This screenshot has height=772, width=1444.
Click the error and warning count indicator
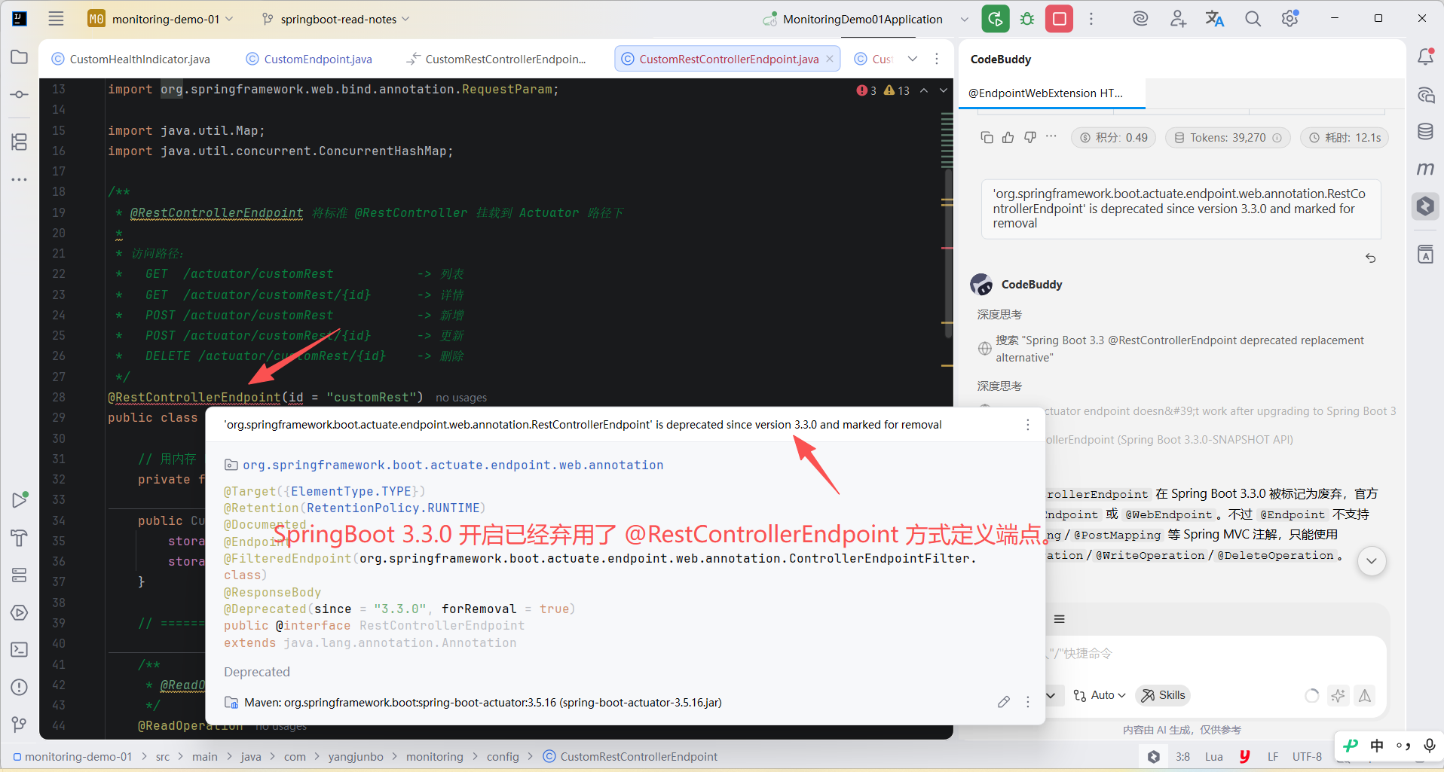pos(883,90)
